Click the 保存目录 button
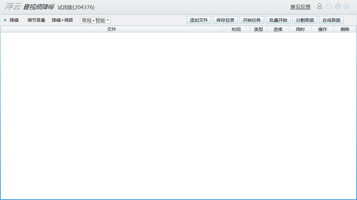Image resolution: width=357 pixels, height=200 pixels. pyautogui.click(x=225, y=20)
